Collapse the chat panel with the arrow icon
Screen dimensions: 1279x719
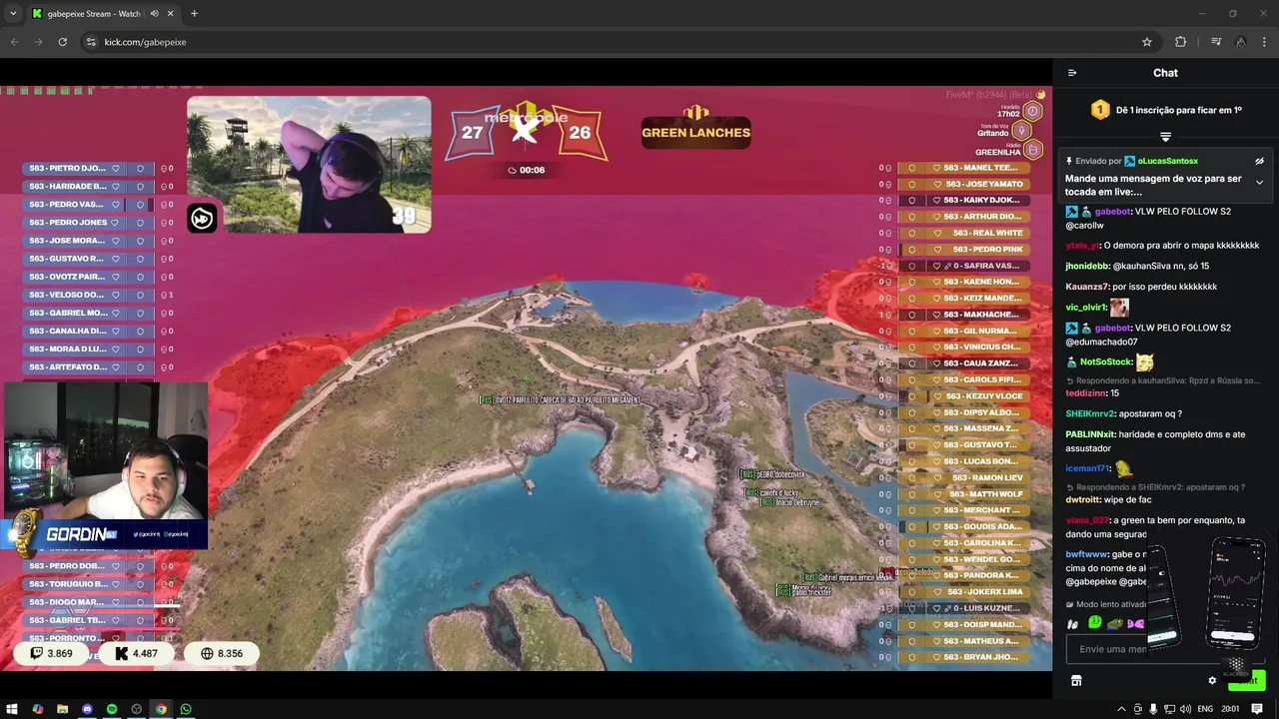click(1072, 73)
